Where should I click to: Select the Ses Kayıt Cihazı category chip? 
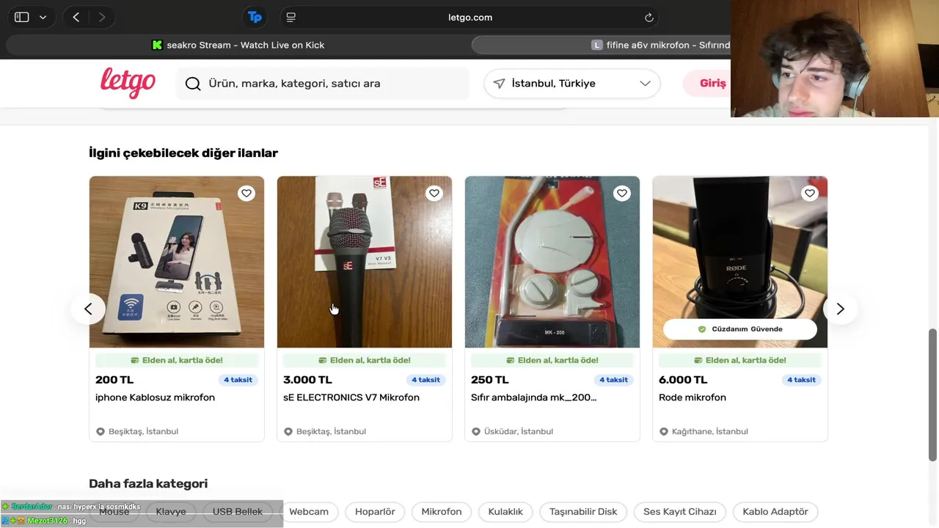[x=680, y=512]
